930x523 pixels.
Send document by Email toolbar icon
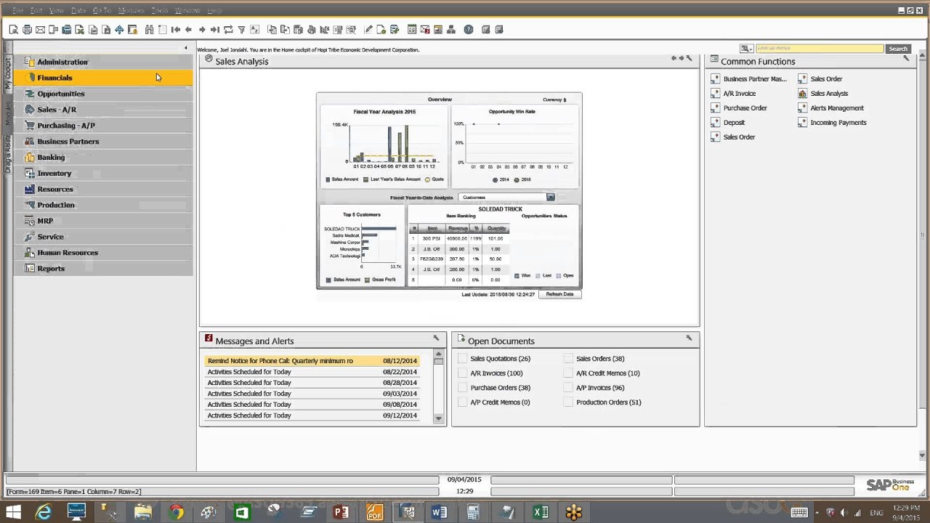point(40,30)
